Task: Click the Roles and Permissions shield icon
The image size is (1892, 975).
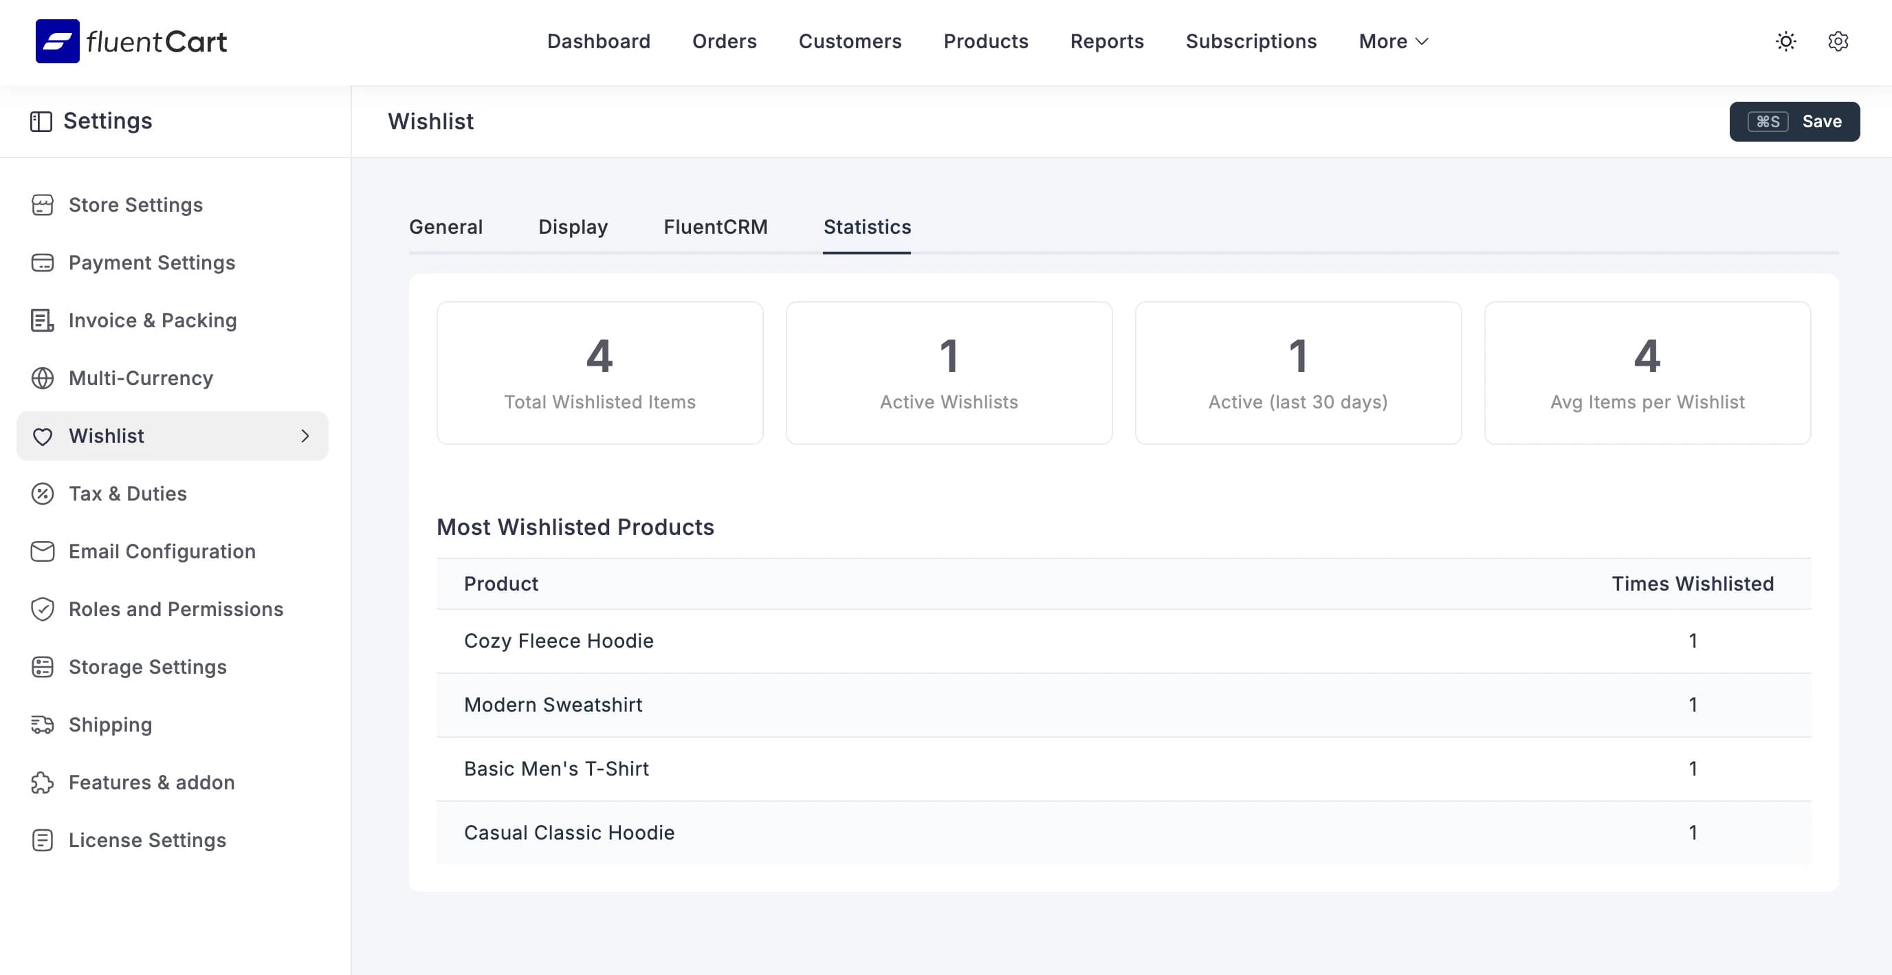Action: pyautogui.click(x=43, y=609)
